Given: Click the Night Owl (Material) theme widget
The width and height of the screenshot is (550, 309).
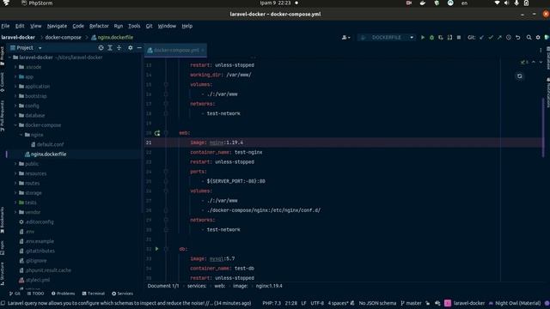Looking at the screenshot, I should [x=514, y=303].
